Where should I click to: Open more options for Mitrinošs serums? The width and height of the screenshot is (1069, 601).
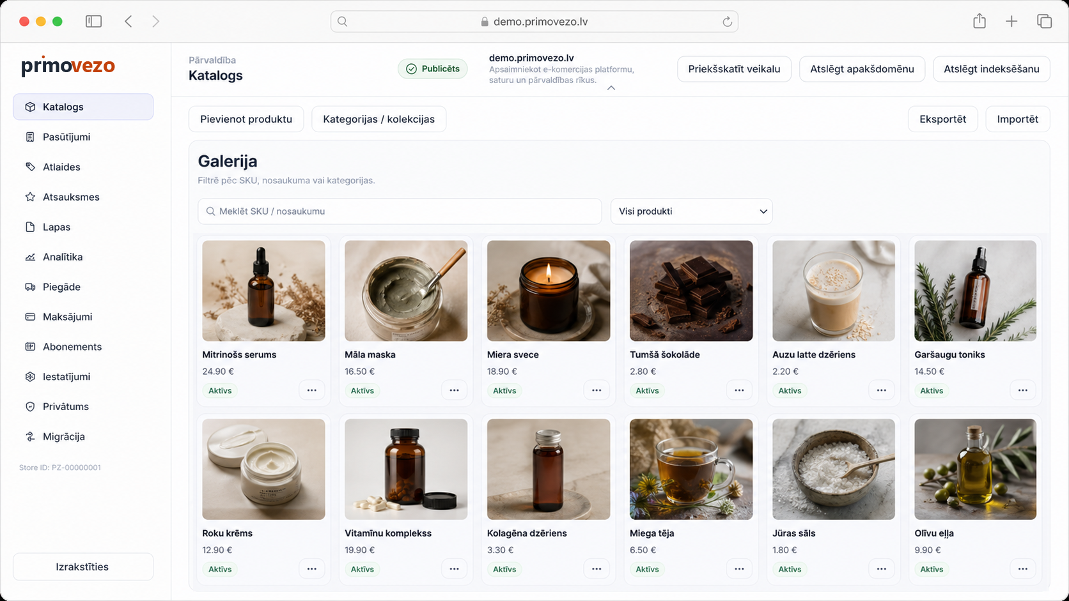(312, 390)
